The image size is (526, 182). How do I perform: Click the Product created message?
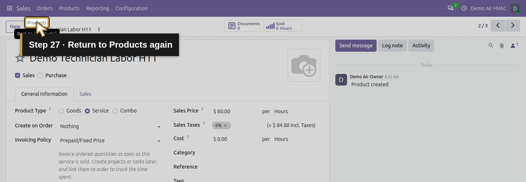(370, 84)
